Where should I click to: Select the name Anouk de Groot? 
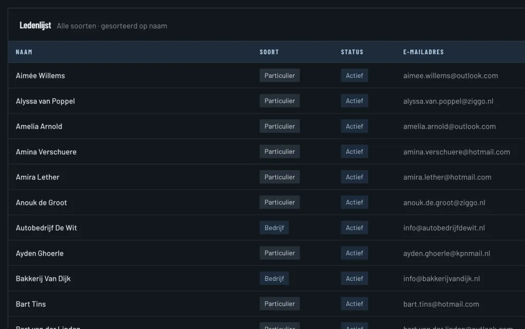[x=41, y=202]
